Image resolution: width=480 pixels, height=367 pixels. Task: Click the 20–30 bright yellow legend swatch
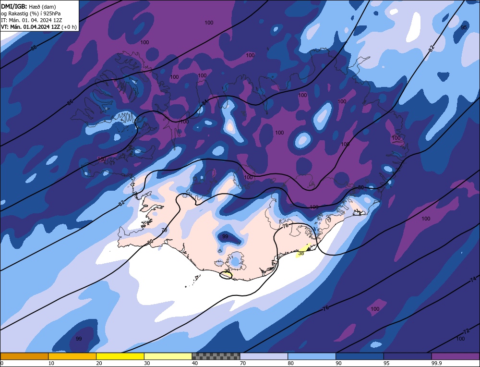point(120,356)
